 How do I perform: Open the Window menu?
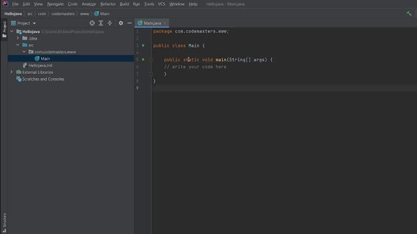[x=177, y=4]
